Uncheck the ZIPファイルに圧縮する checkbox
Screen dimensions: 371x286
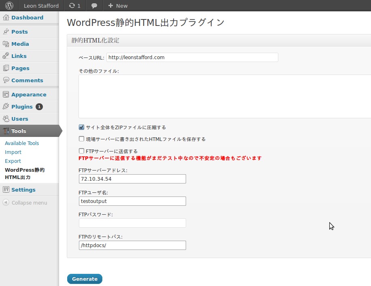[x=81, y=127]
